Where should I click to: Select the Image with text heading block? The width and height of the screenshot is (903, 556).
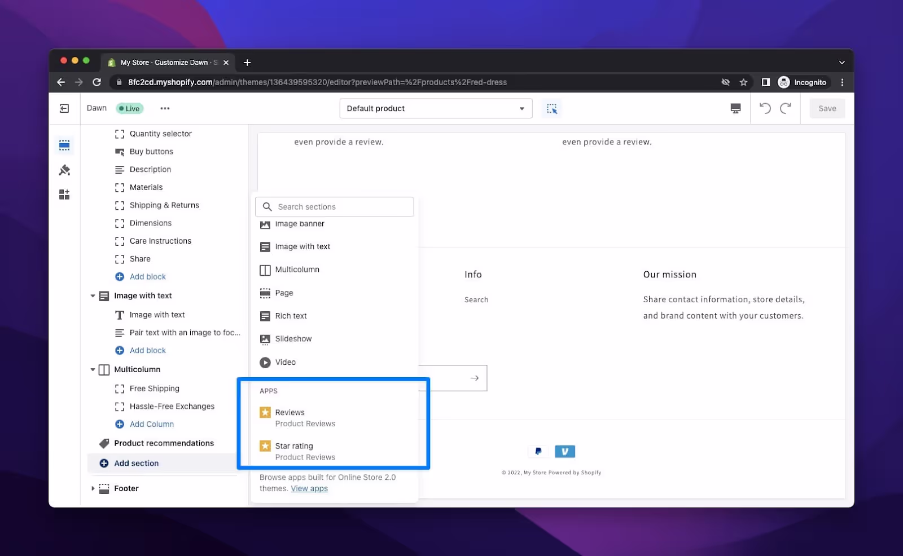[157, 315]
